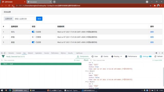Viewport: 164px width, 92px height.
Task: Collapse the '2: Object' data node
Action: pyautogui.click(x=86, y=82)
